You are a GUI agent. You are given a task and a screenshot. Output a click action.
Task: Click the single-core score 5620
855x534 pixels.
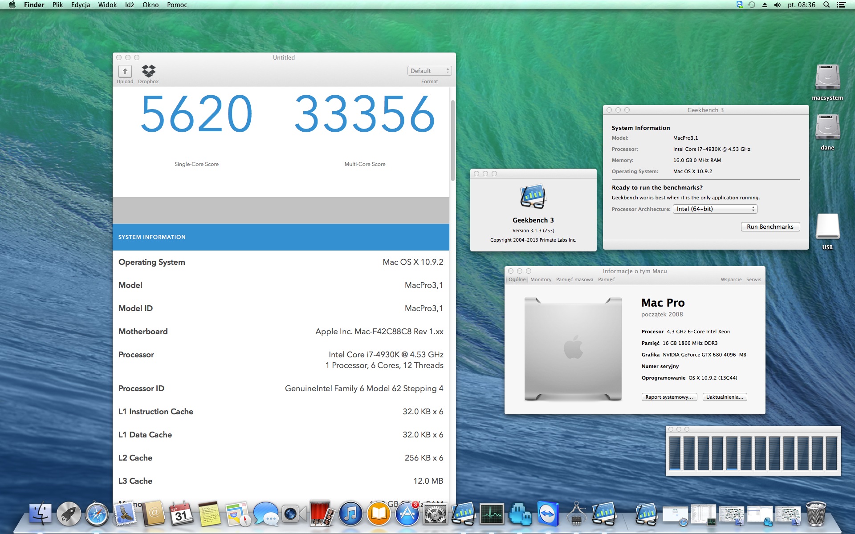coord(196,114)
